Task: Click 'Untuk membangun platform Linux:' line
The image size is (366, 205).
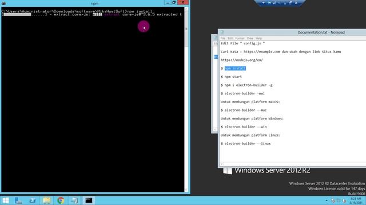Action: click(250, 136)
